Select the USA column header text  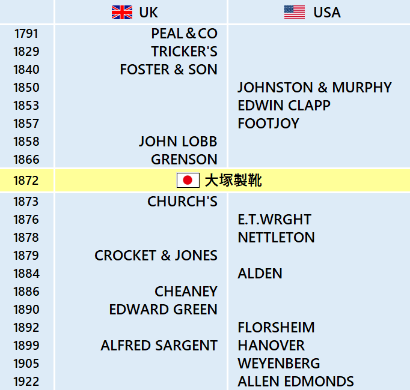pyautogui.click(x=327, y=13)
